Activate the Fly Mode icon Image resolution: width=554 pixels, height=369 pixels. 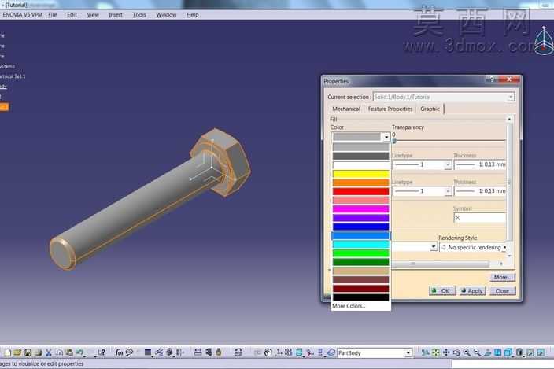[x=425, y=352]
